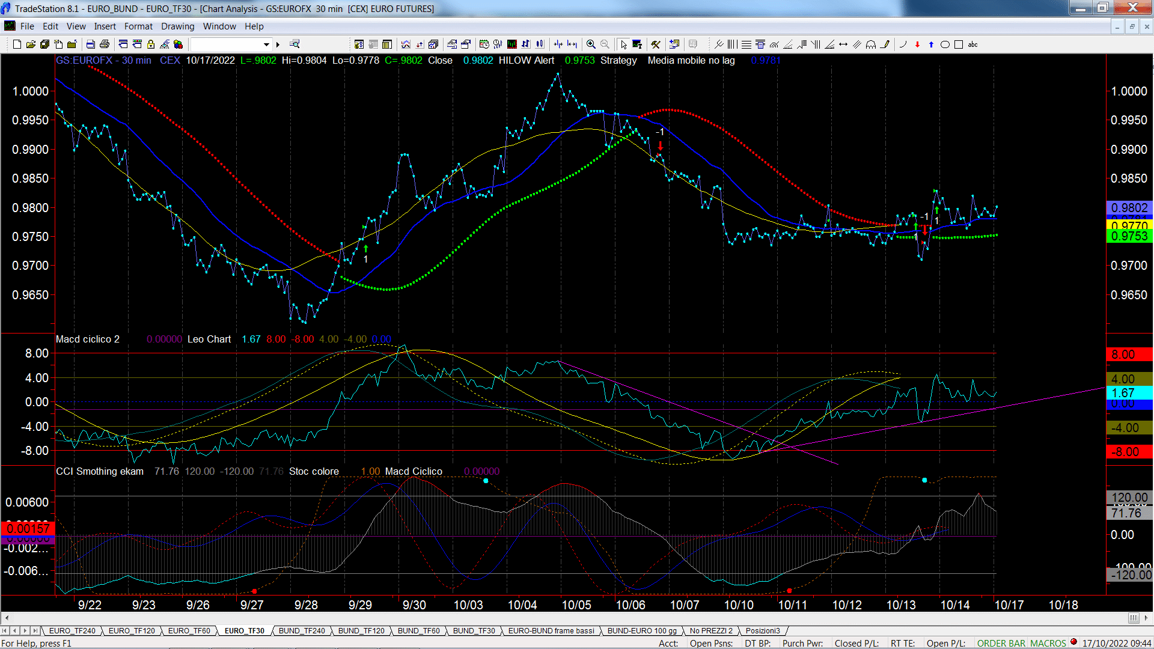Open the File menu

(27, 26)
